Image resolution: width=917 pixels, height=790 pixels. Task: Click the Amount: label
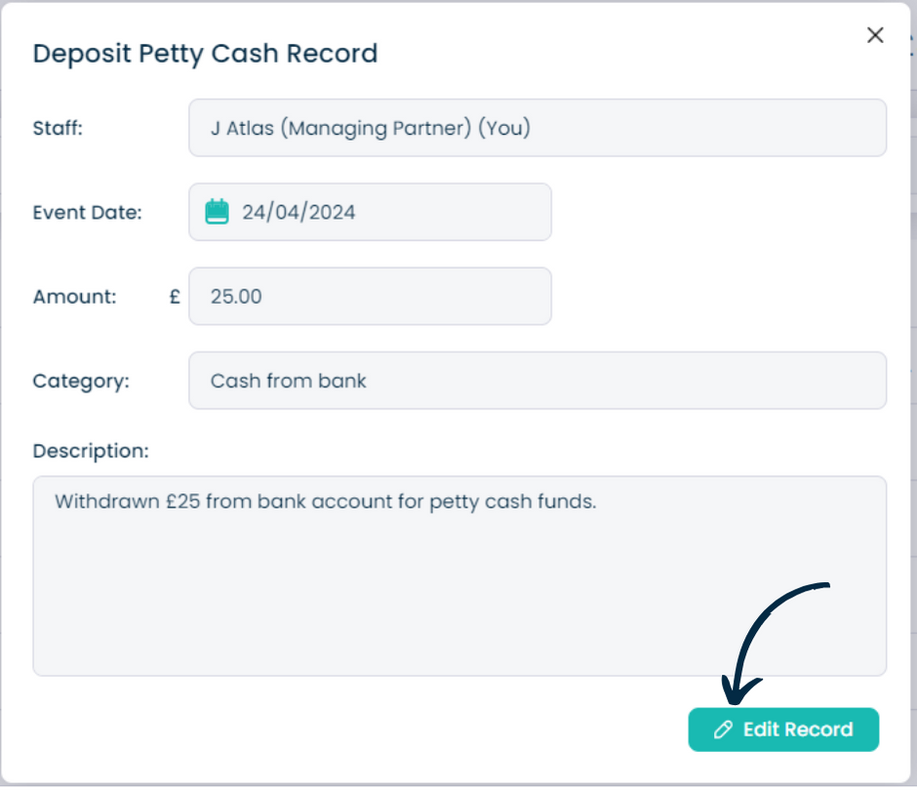coord(75,296)
